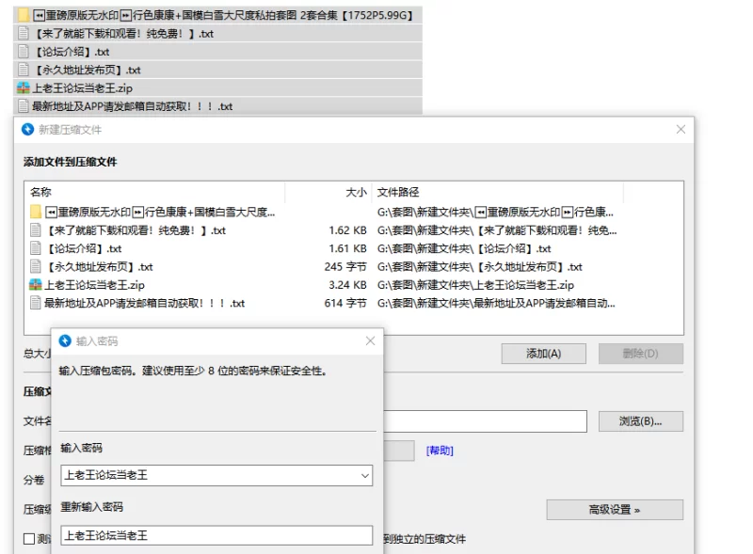
Task: Click the zip archive icon in the top Explorer list
Action: (24, 87)
